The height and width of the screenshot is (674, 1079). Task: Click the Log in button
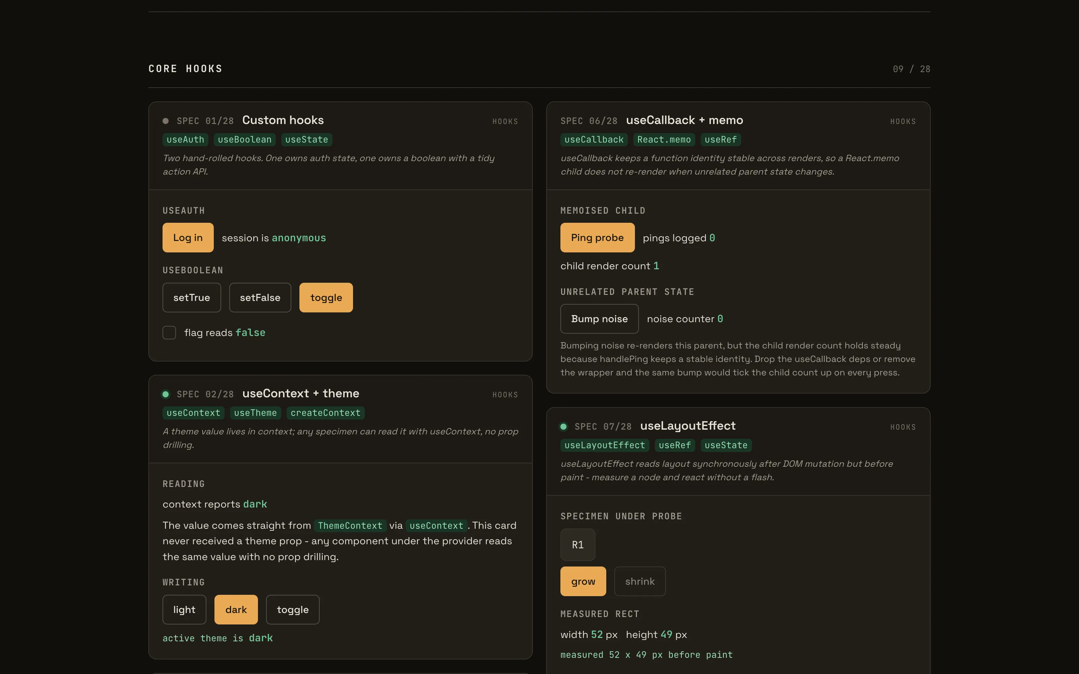(x=188, y=238)
